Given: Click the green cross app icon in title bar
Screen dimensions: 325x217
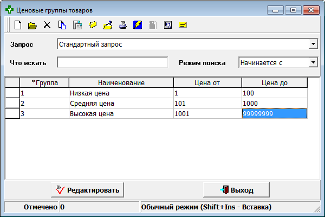Looking at the screenshot, I should coord(9,10).
